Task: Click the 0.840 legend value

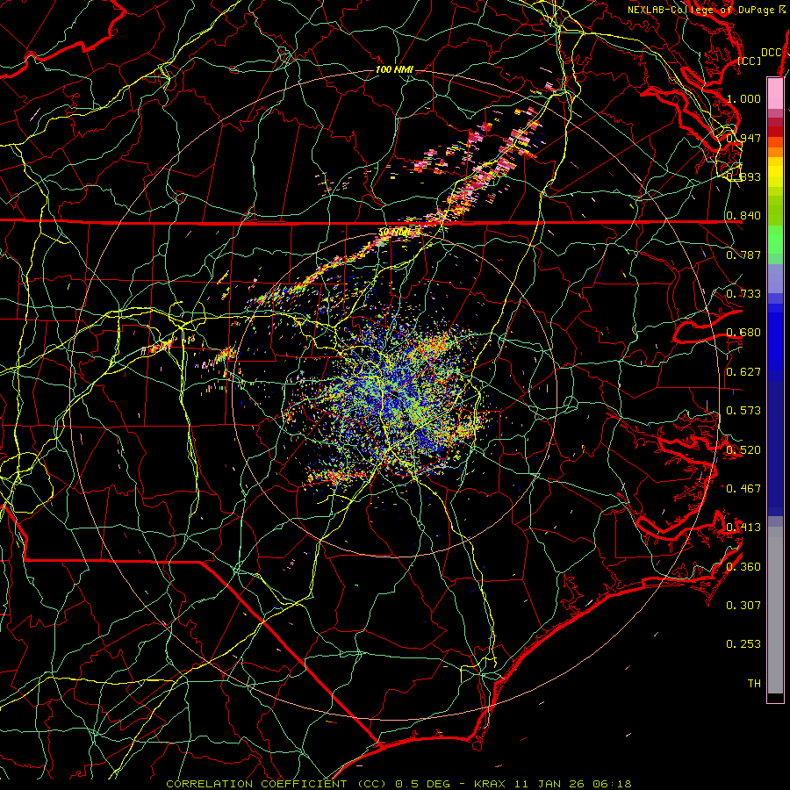Action: (743, 216)
